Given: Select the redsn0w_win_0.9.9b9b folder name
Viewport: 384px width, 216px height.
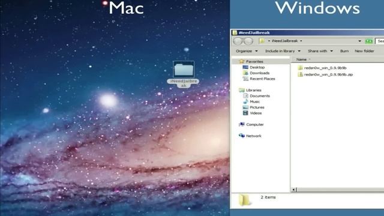Looking at the screenshot, I should [x=325, y=68].
